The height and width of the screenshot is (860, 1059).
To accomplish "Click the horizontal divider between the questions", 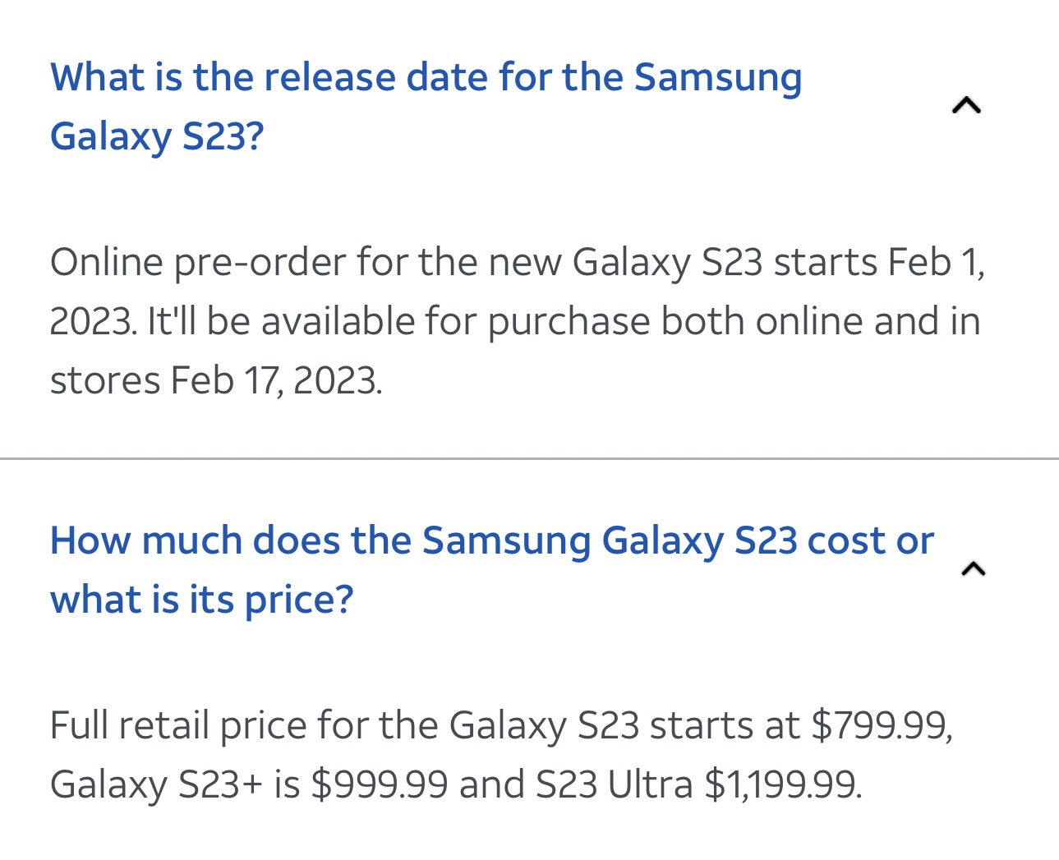I will point(529,458).
